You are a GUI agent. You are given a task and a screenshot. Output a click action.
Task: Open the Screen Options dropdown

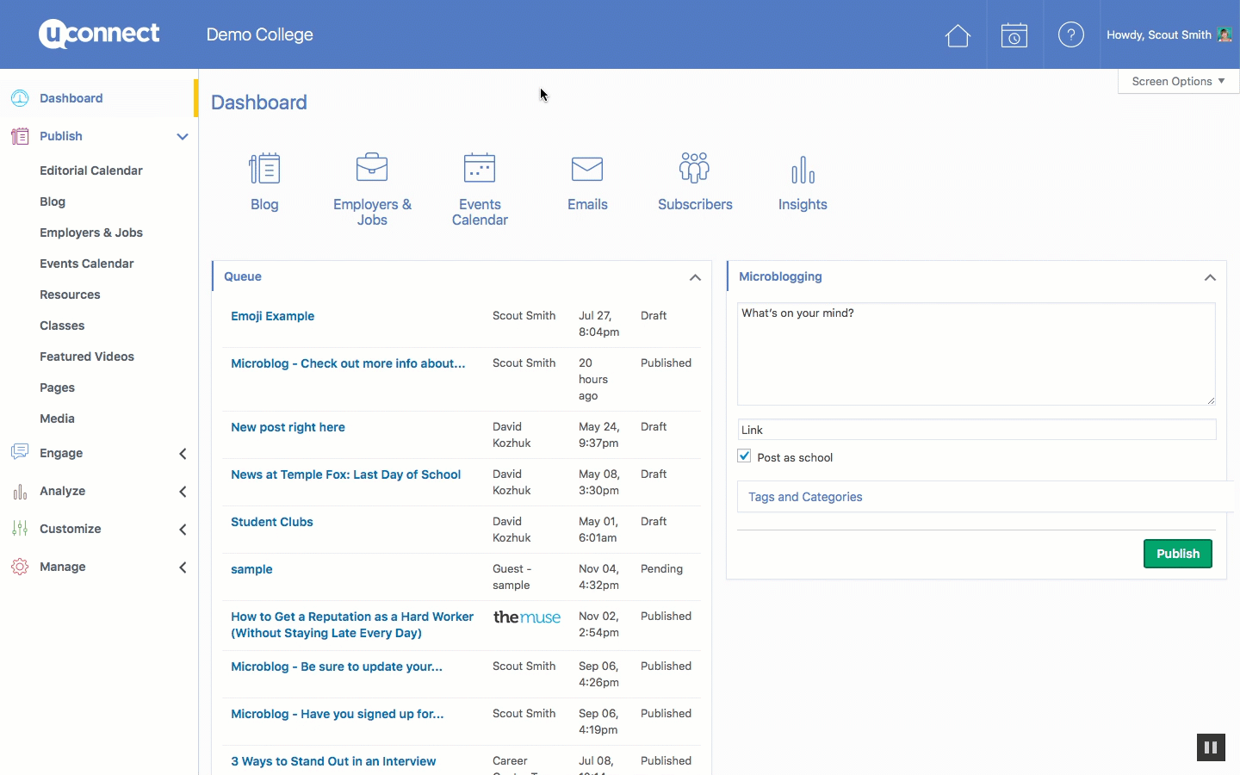[1177, 81]
